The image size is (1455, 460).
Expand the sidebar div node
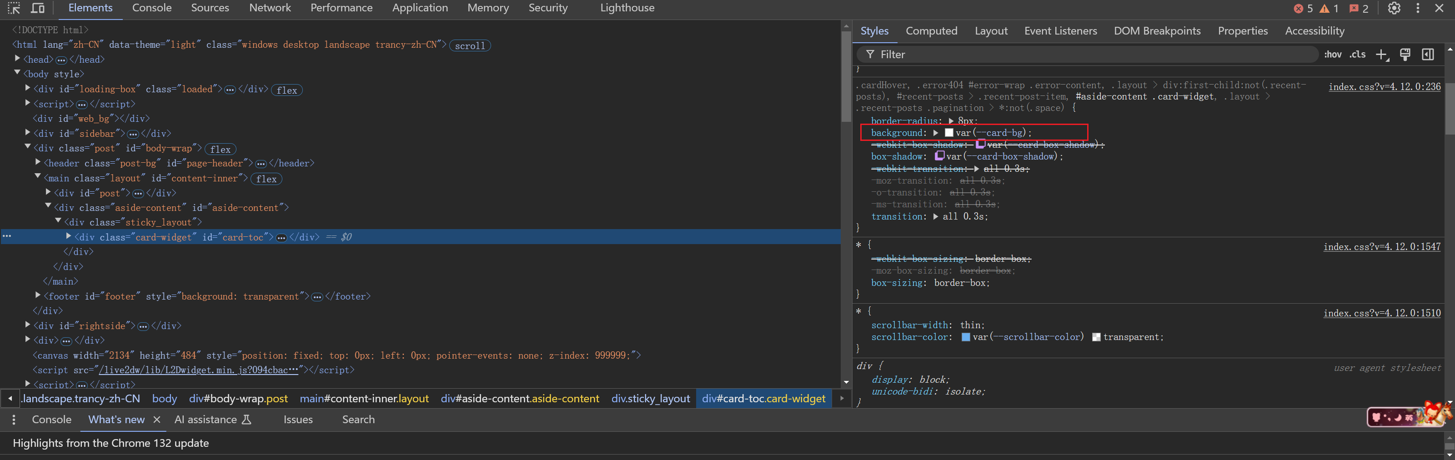coord(28,133)
